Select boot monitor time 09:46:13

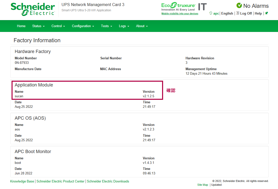point(149,173)
